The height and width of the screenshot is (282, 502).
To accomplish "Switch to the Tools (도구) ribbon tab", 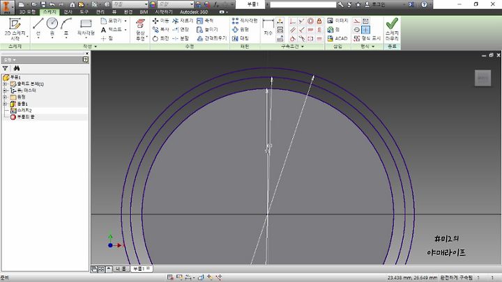I will tap(84, 12).
